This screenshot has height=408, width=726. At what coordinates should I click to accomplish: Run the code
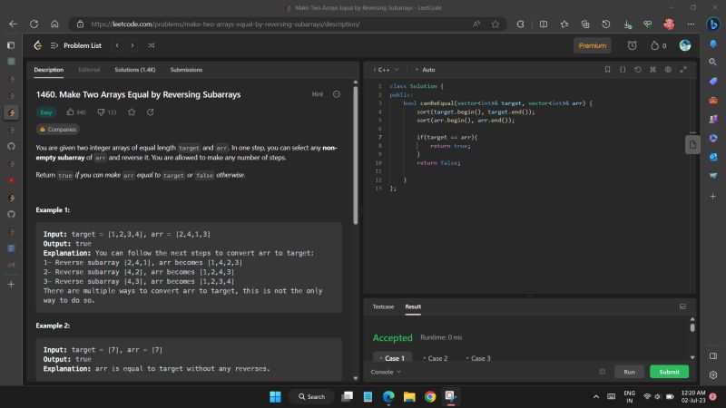tap(629, 372)
